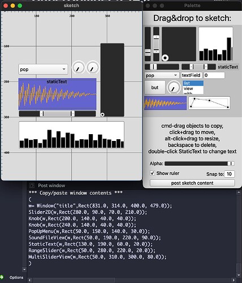The height and width of the screenshot is (283, 242).
Task: Click the but button in Palette
Action: coord(155,87)
